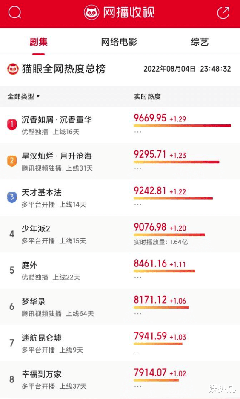Tap the share arrow icon
Viewport: 240px width, 399px height.
click(223, 12)
